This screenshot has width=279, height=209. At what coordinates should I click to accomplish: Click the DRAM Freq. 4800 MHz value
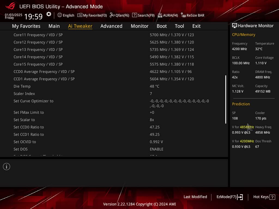pos(263,77)
